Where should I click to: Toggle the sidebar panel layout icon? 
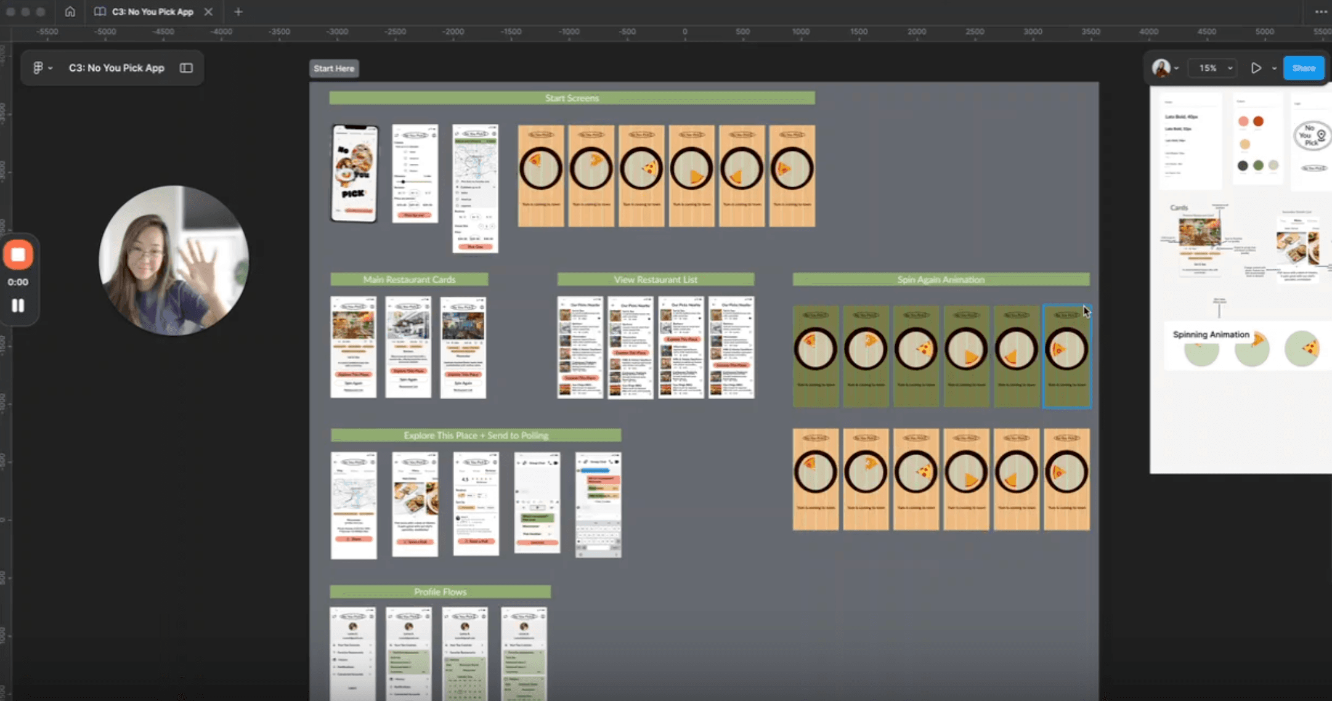pos(186,68)
